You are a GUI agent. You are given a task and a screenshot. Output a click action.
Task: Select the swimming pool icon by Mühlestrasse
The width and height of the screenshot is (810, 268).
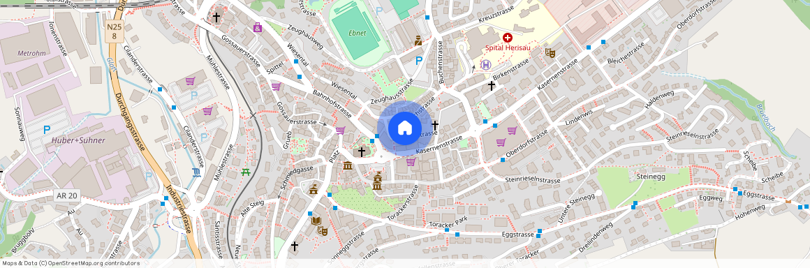pos(196,172)
